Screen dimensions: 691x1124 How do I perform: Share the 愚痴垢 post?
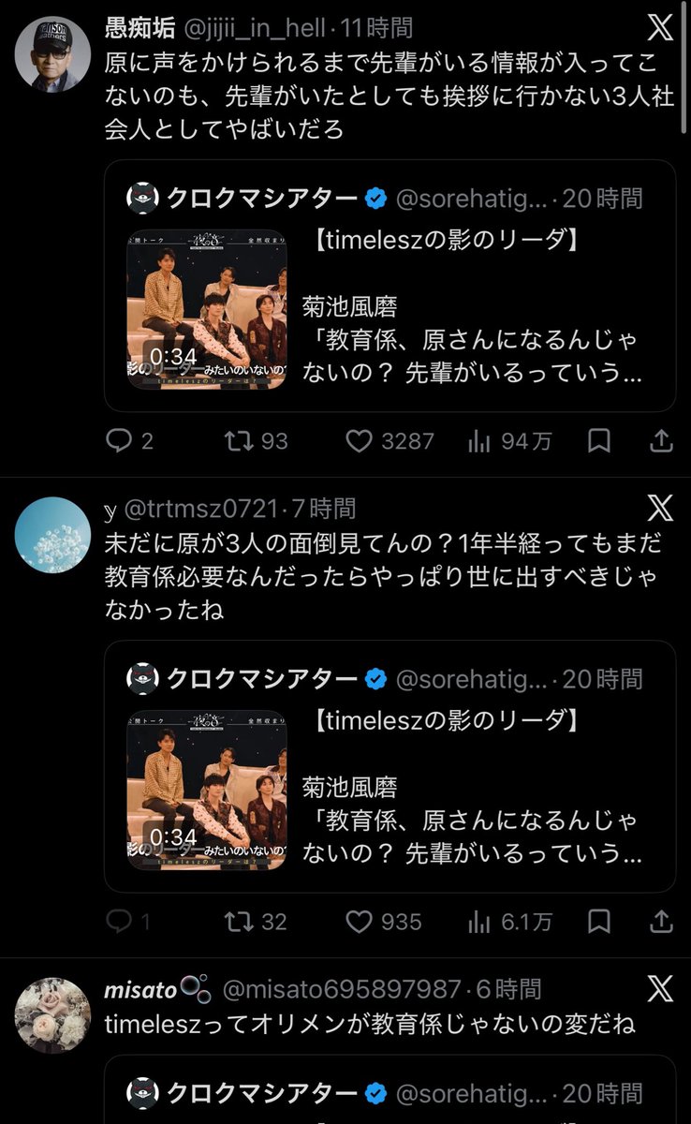click(660, 441)
